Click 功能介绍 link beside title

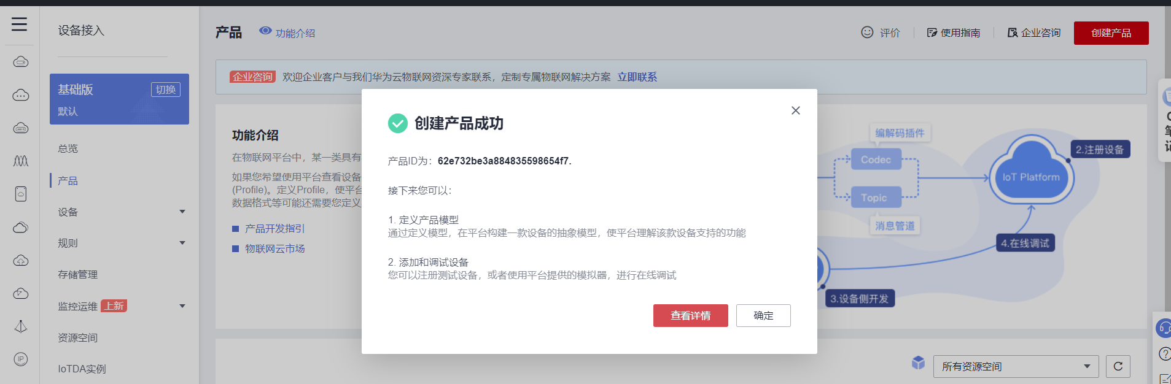pyautogui.click(x=295, y=33)
